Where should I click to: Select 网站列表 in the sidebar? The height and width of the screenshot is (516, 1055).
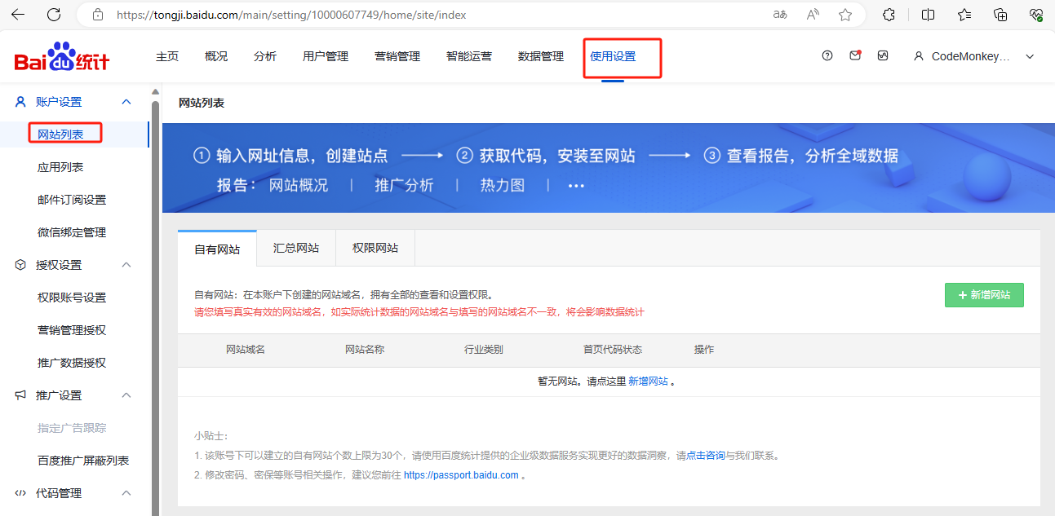(x=60, y=135)
